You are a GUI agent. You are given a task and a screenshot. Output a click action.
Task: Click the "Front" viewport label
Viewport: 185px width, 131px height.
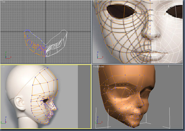(x=95, y=2)
